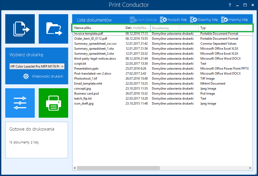This screenshot has height=176, width=258.
Task: Click the date 27.02.2017 2:43
Action: pyautogui.click(x=136, y=74)
